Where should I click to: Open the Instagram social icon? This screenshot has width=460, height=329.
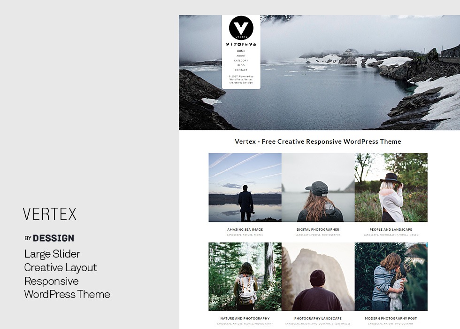click(239, 44)
